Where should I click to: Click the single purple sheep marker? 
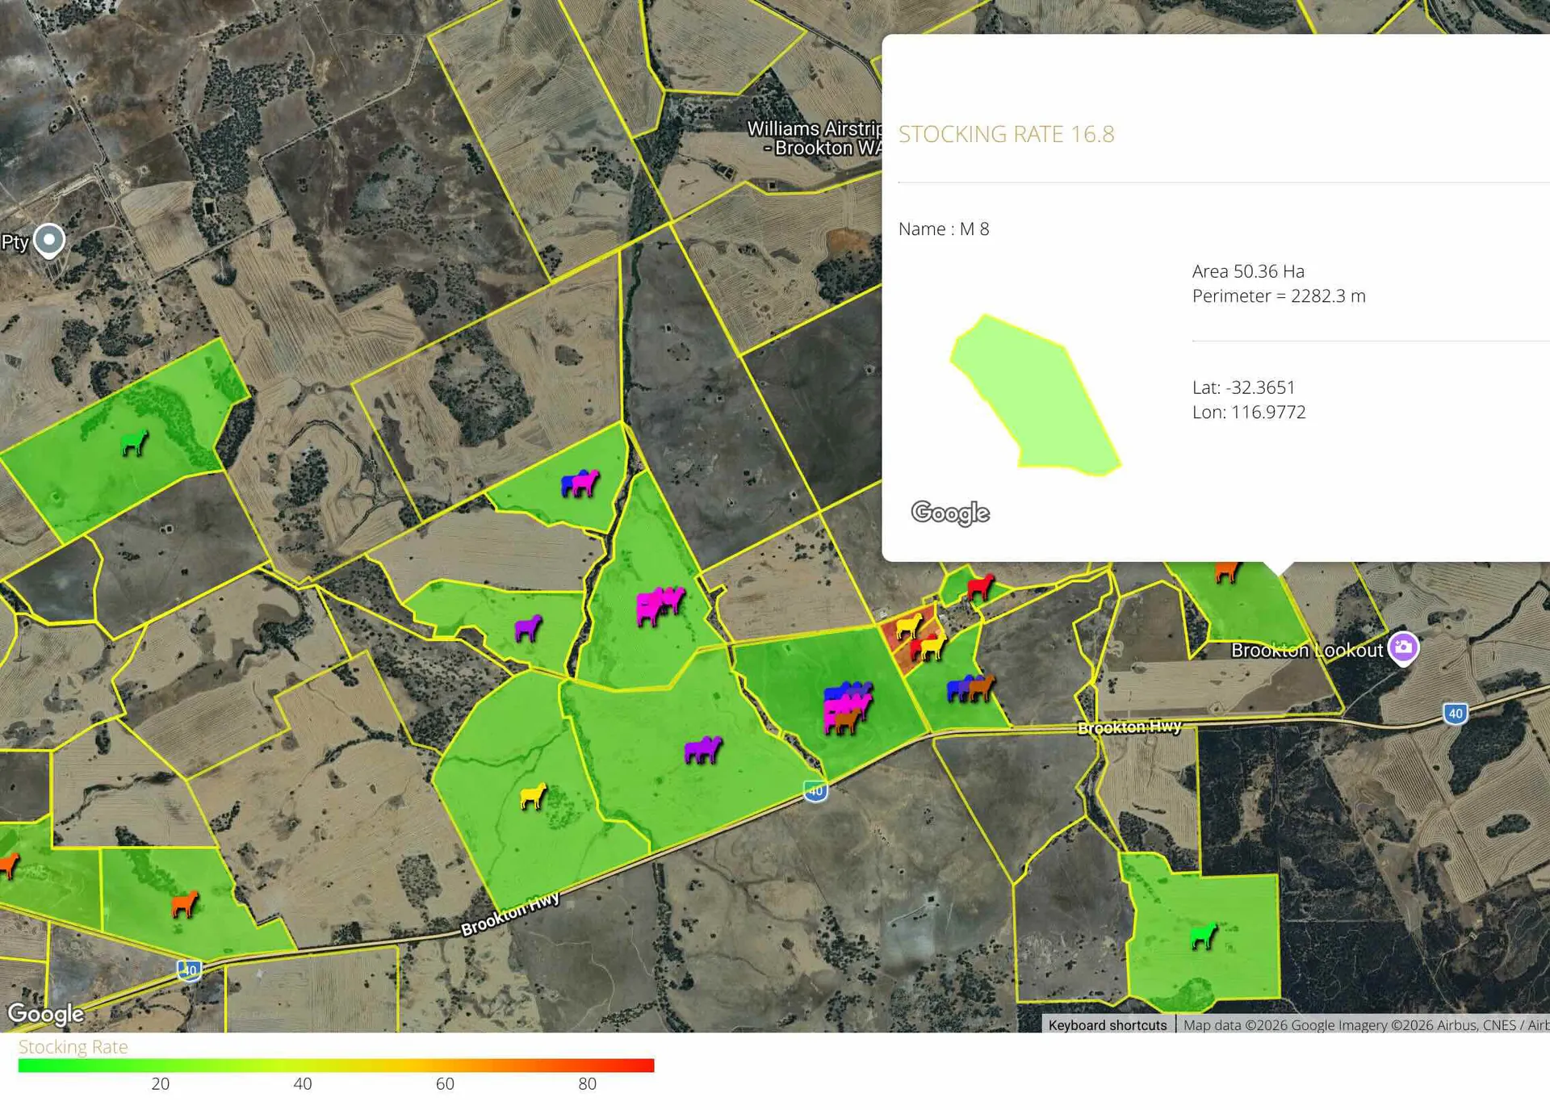(528, 627)
